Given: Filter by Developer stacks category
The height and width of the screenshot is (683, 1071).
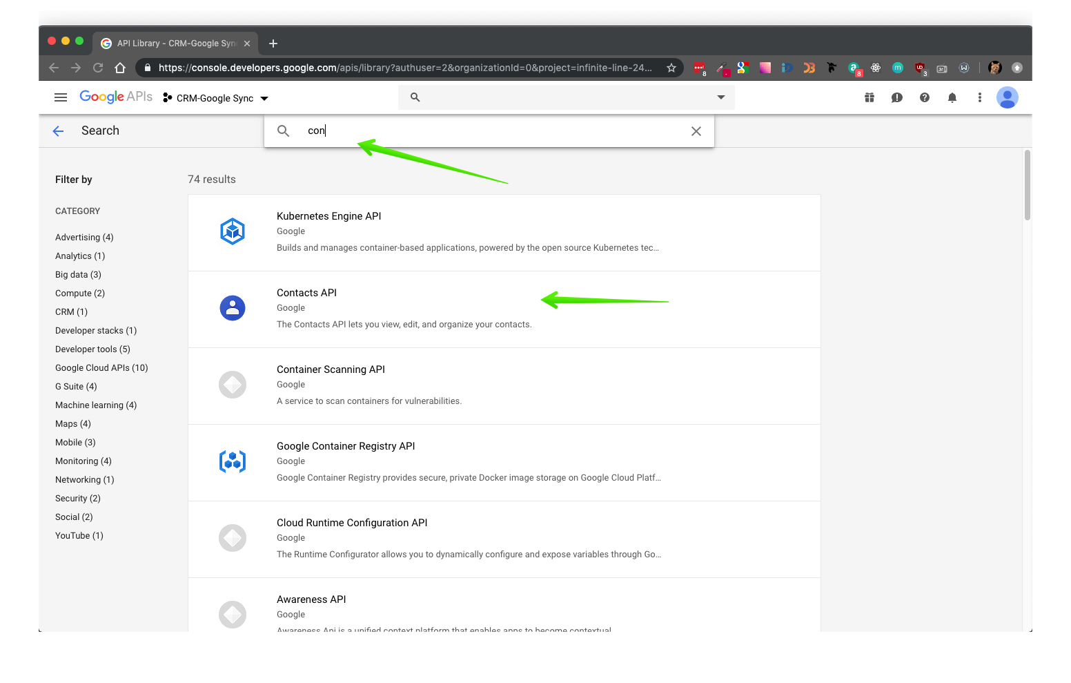Looking at the screenshot, I should [x=96, y=331].
